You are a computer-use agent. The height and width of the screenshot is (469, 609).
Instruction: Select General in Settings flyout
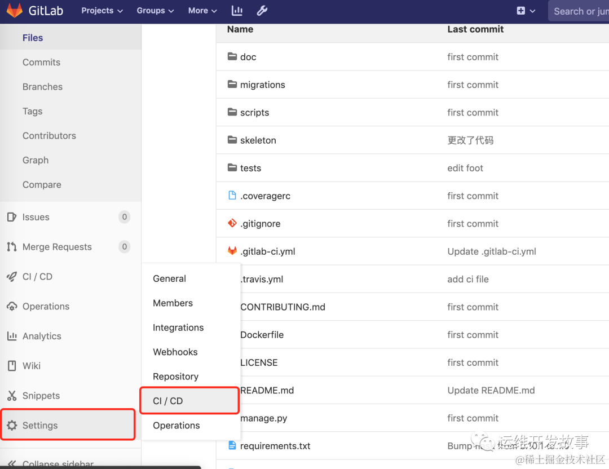click(x=169, y=278)
